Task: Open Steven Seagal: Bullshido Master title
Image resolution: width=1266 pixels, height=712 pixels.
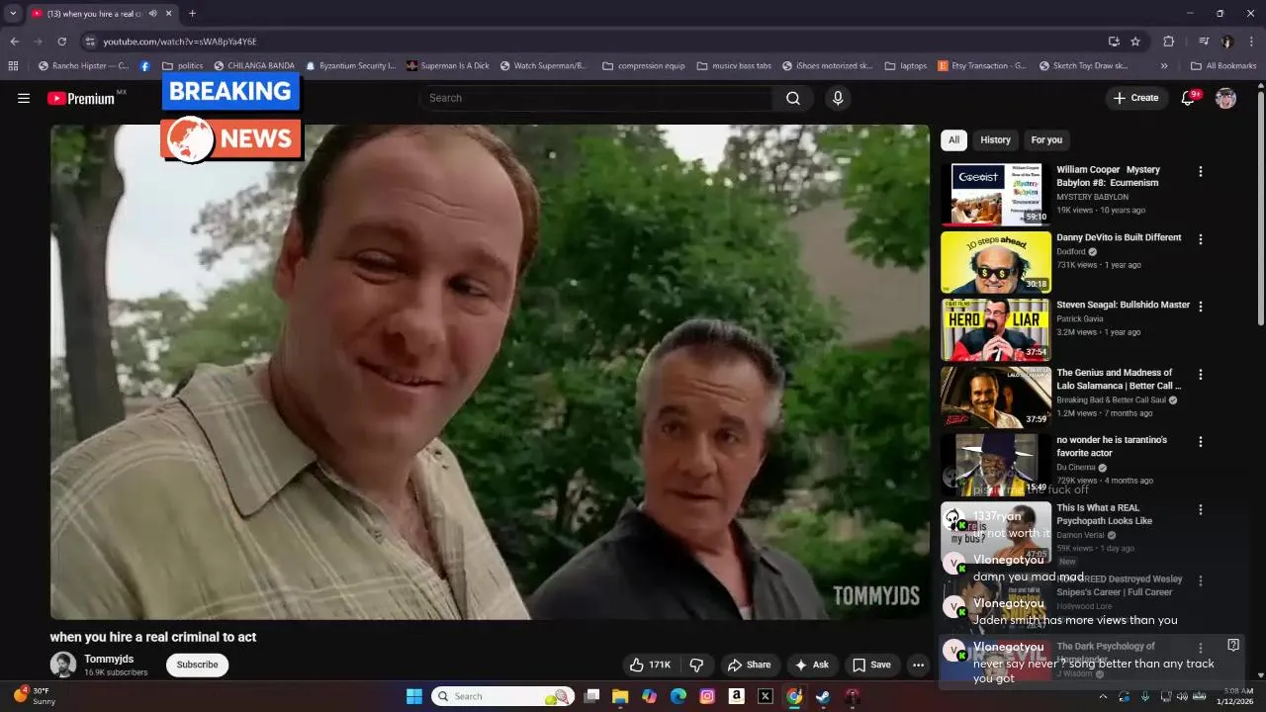Action: pos(1123,305)
